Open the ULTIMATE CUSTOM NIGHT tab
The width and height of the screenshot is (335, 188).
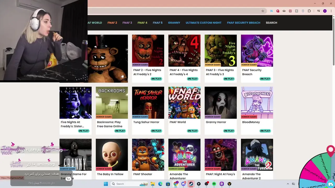[204, 23]
